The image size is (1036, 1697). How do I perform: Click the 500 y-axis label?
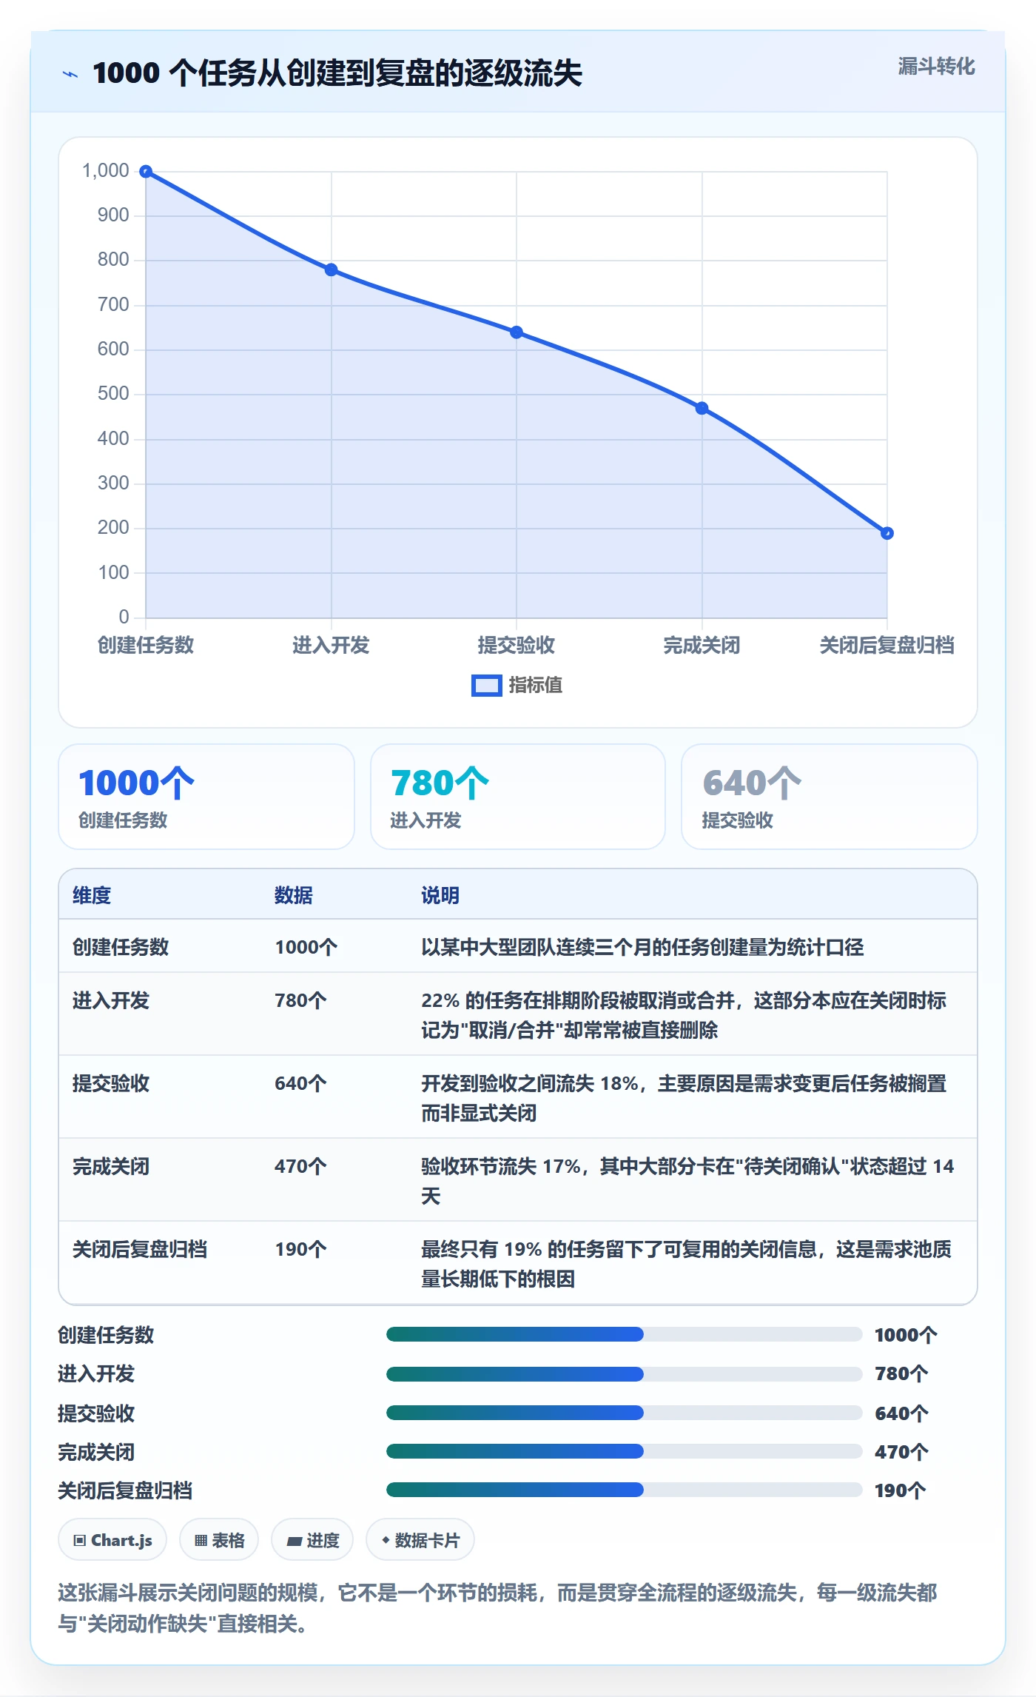point(113,394)
